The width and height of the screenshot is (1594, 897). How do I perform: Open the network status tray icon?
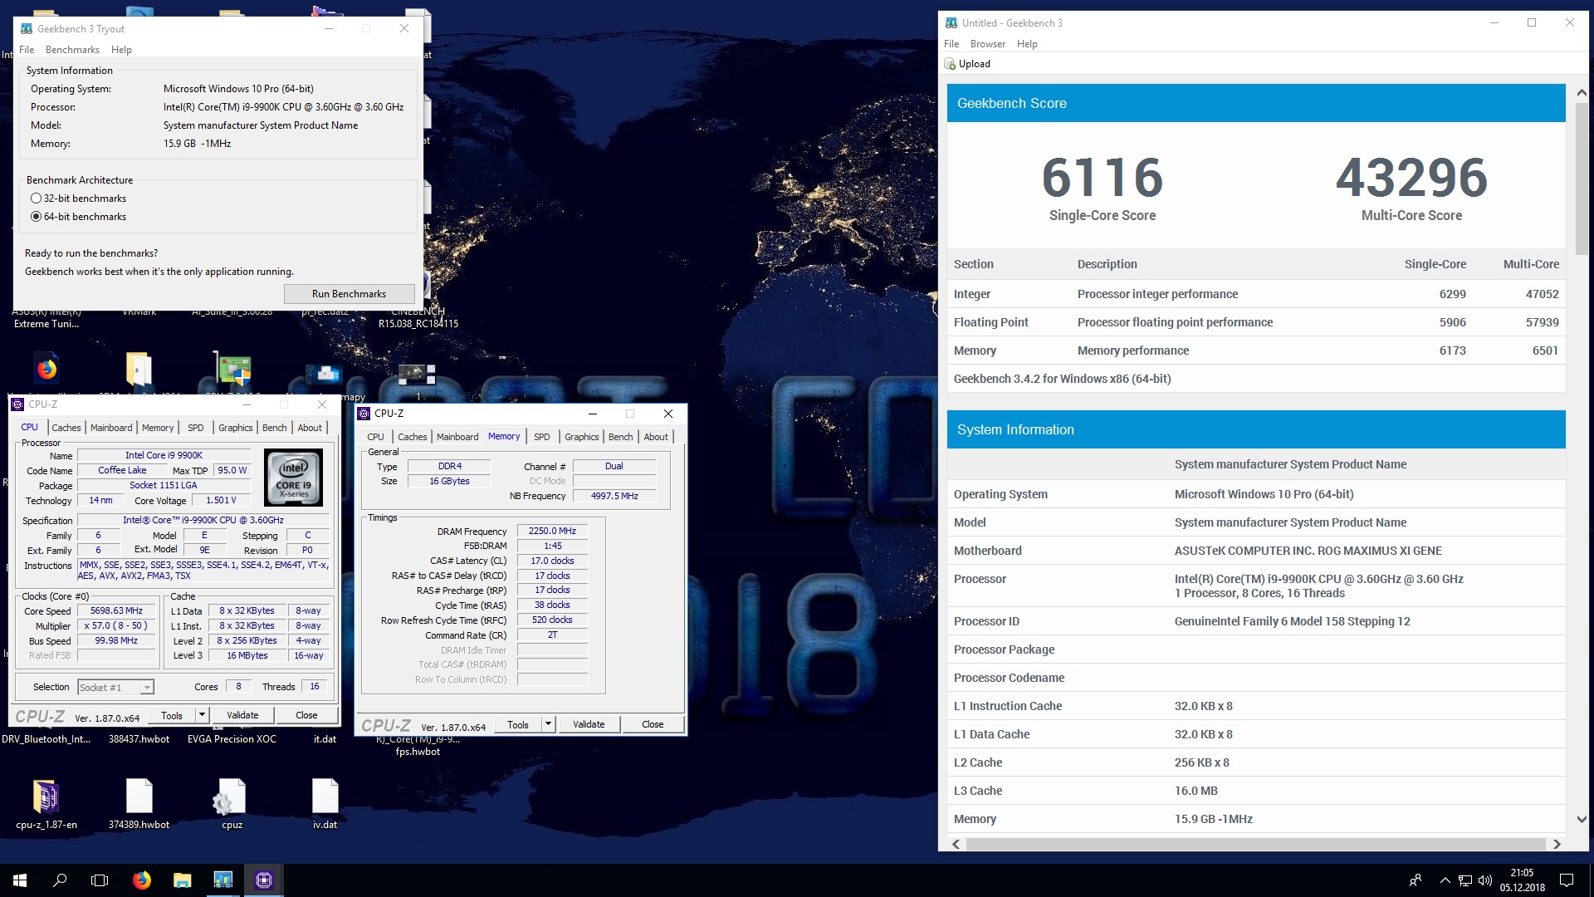point(1465,880)
